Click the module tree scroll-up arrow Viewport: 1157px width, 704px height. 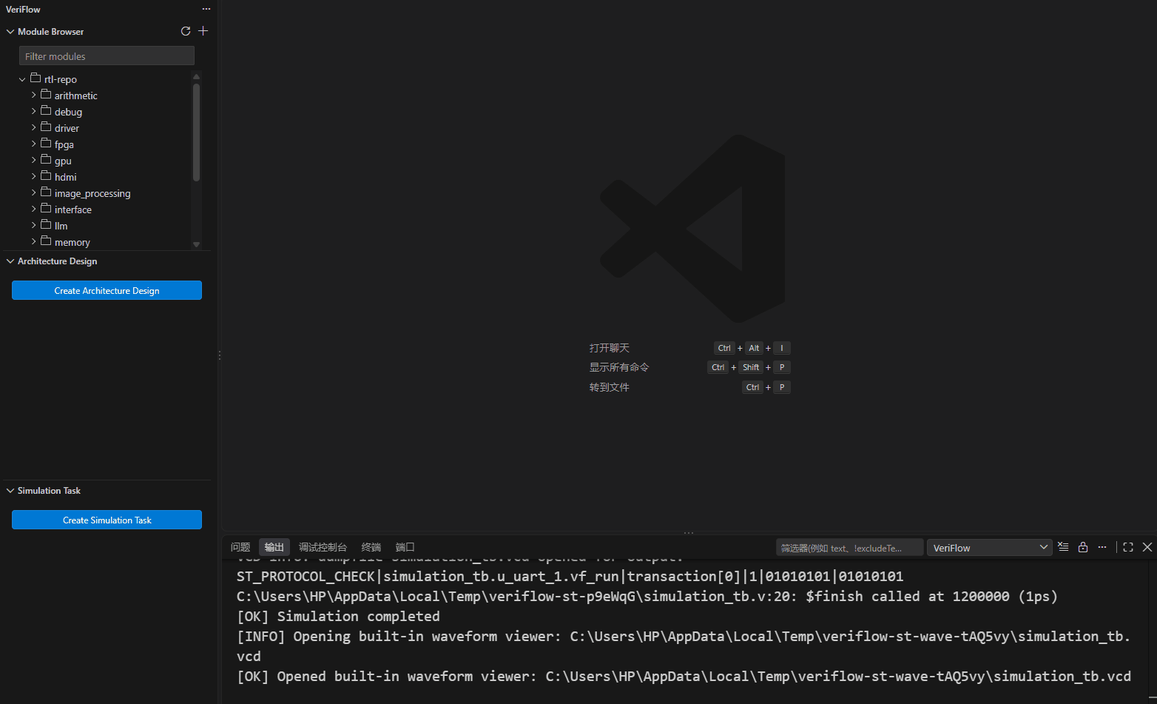pos(196,76)
